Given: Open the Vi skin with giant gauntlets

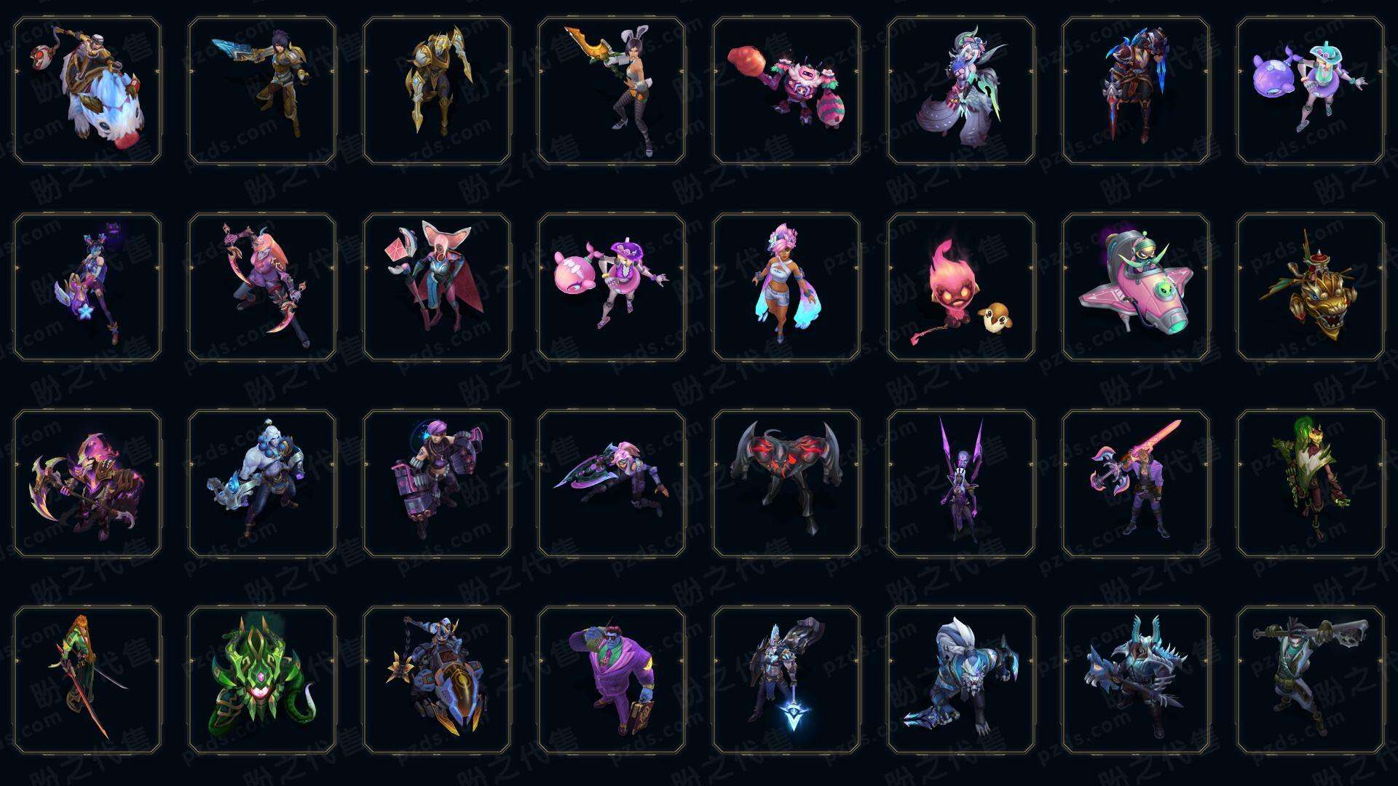Looking at the screenshot, I should click(437, 484).
